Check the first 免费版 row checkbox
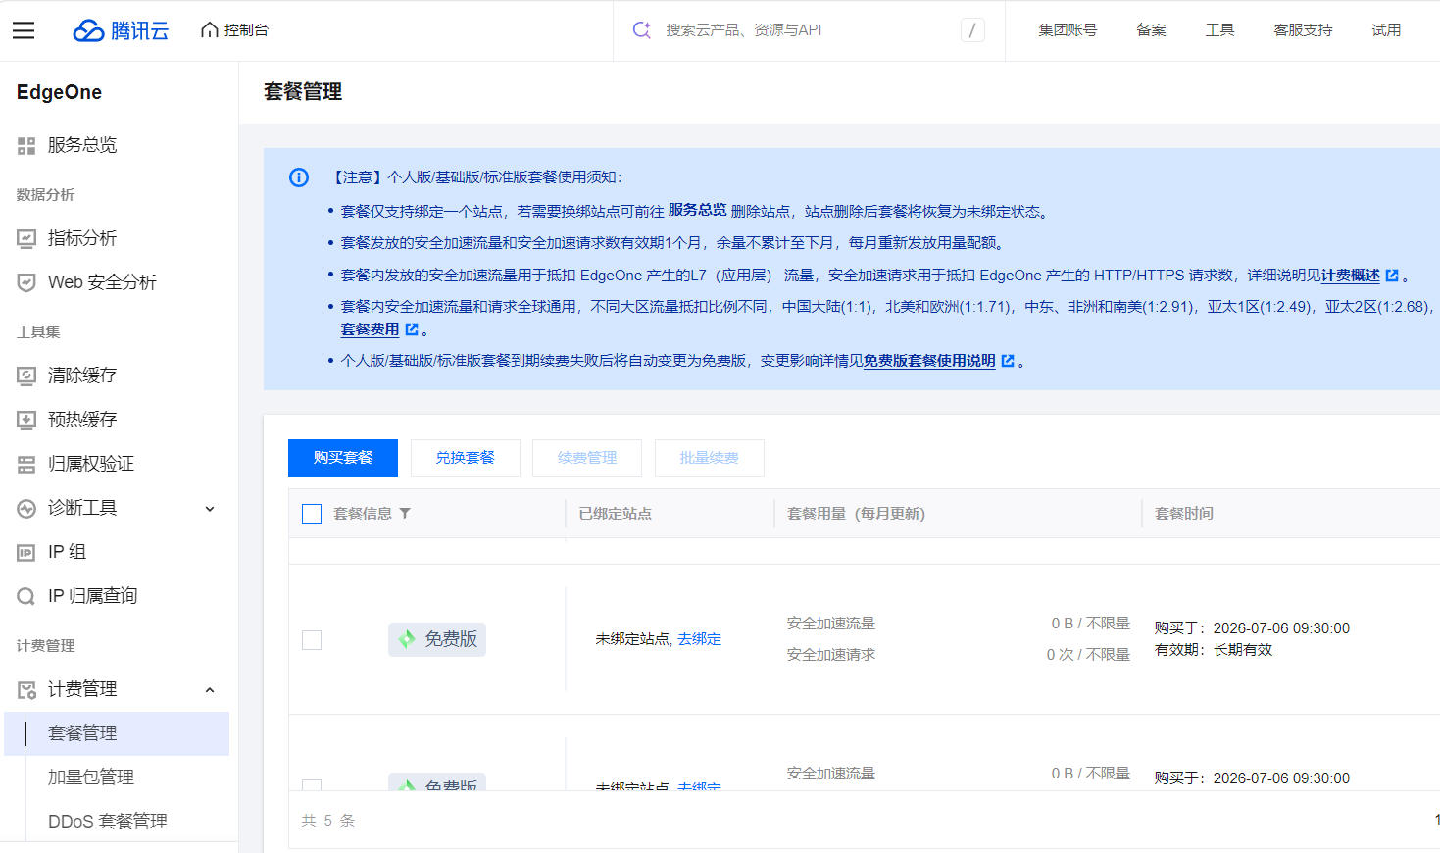 click(x=312, y=640)
